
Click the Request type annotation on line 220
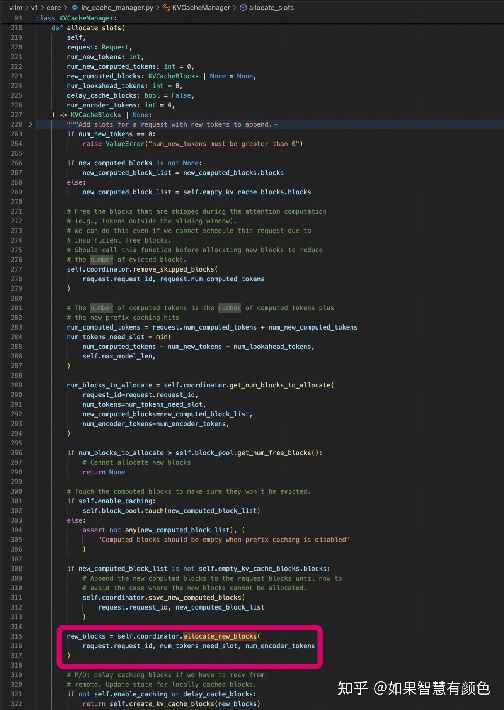[x=115, y=47]
